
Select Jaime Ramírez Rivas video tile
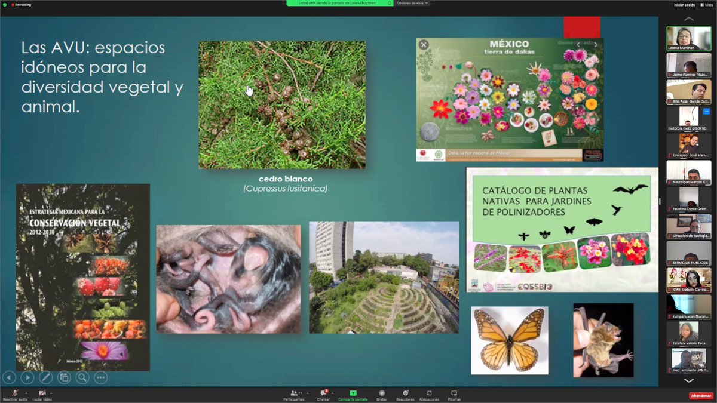tap(689, 65)
